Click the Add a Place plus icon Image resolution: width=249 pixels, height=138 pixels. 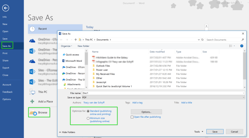32,101
